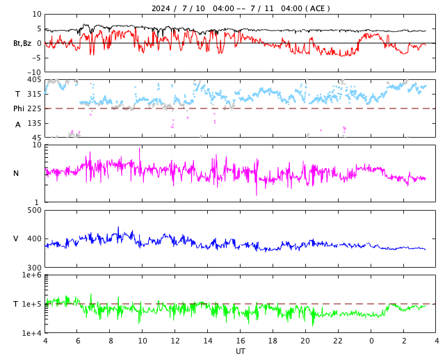Click the 6 hour label on the UT axis

pos(78,341)
